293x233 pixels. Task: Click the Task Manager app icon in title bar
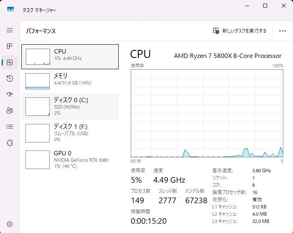point(10,10)
